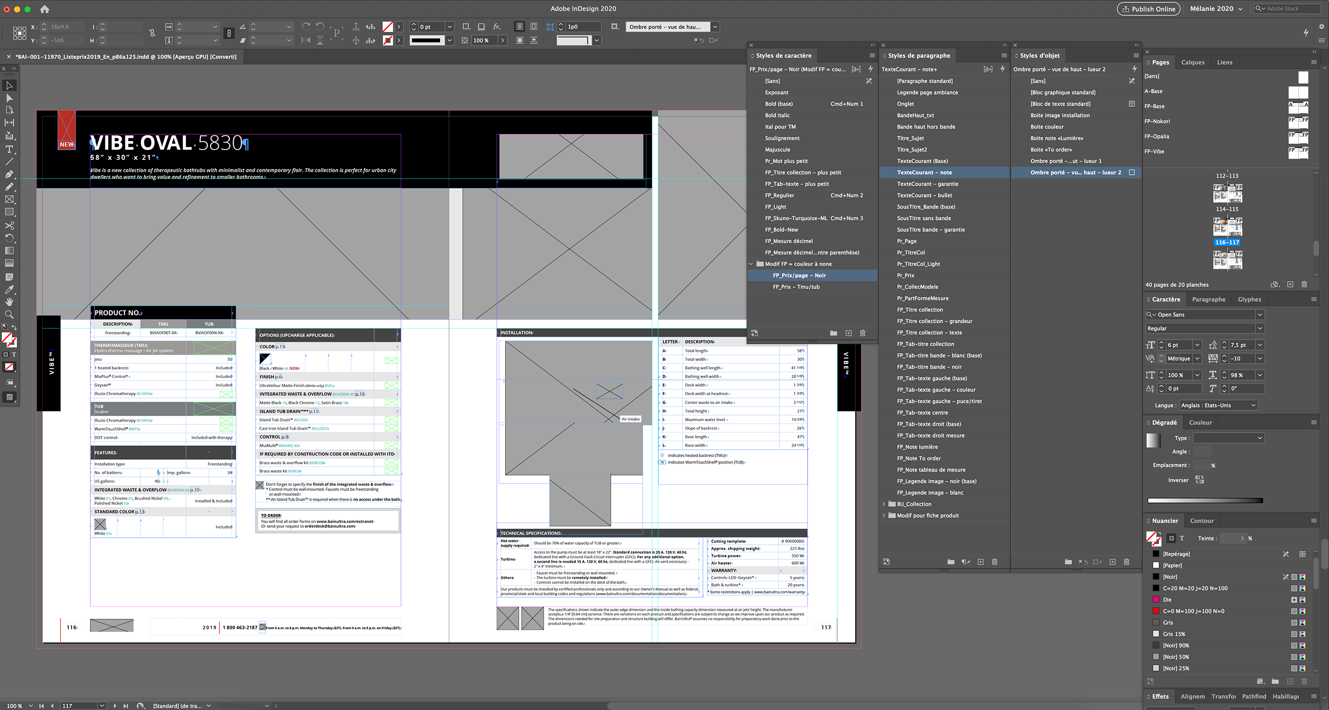
Task: Expand the Modif pour fiche produit group
Action: tap(886, 516)
